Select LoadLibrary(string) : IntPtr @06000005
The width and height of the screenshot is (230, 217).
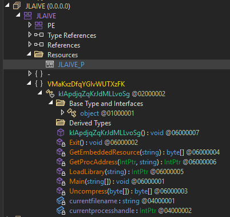point(126,172)
